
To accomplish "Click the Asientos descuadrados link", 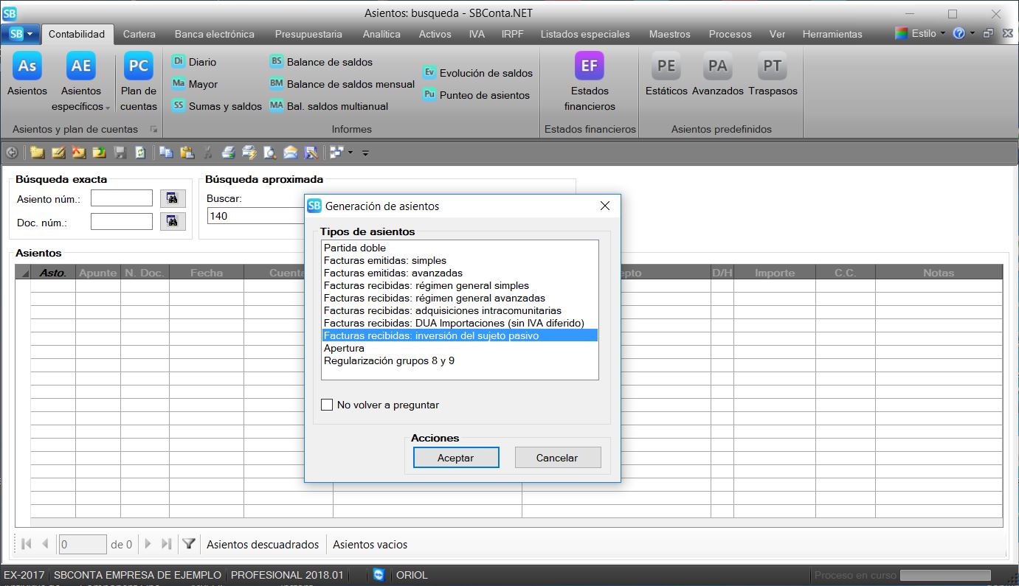I will (x=263, y=545).
